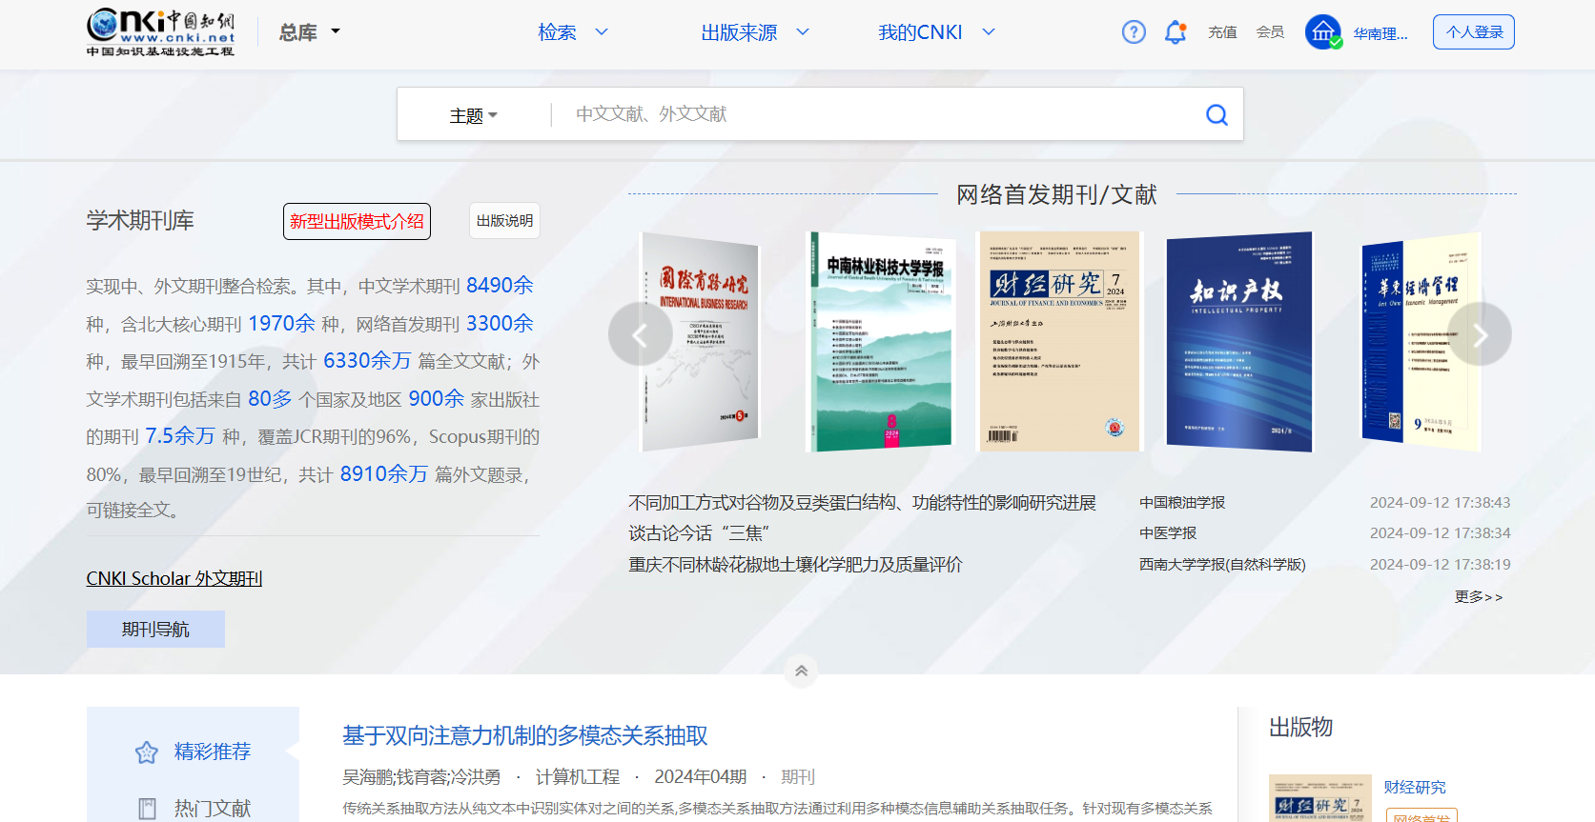Open the 国际商务研究 journal cover
The width and height of the screenshot is (1595, 822).
pyautogui.click(x=701, y=342)
